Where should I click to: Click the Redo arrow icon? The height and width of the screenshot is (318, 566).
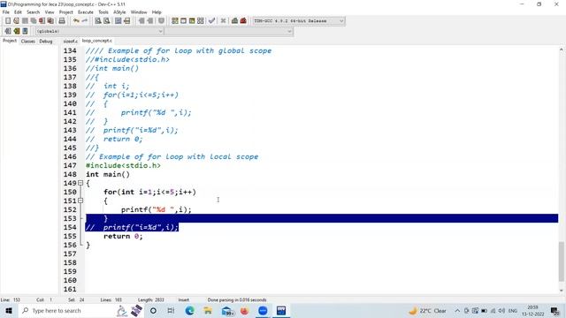(85, 21)
